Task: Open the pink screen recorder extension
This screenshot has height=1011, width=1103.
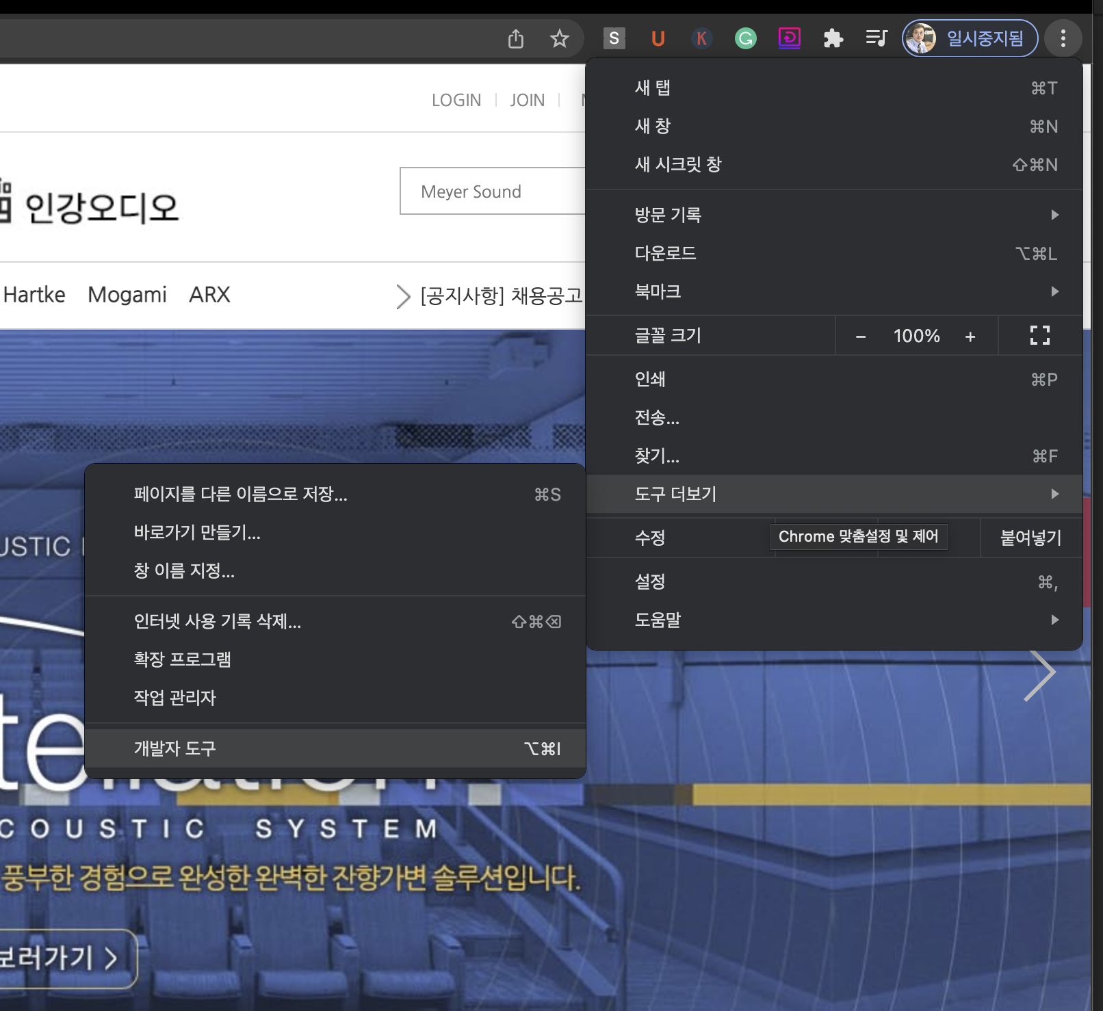Action: [x=790, y=38]
